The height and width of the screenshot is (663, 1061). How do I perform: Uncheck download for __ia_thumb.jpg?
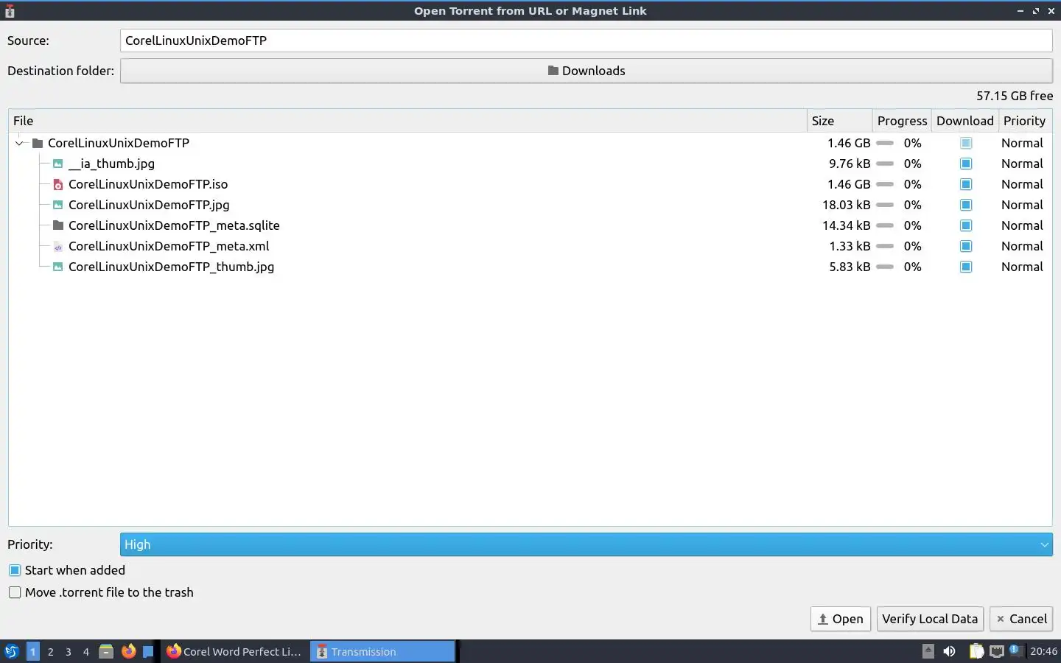point(966,164)
